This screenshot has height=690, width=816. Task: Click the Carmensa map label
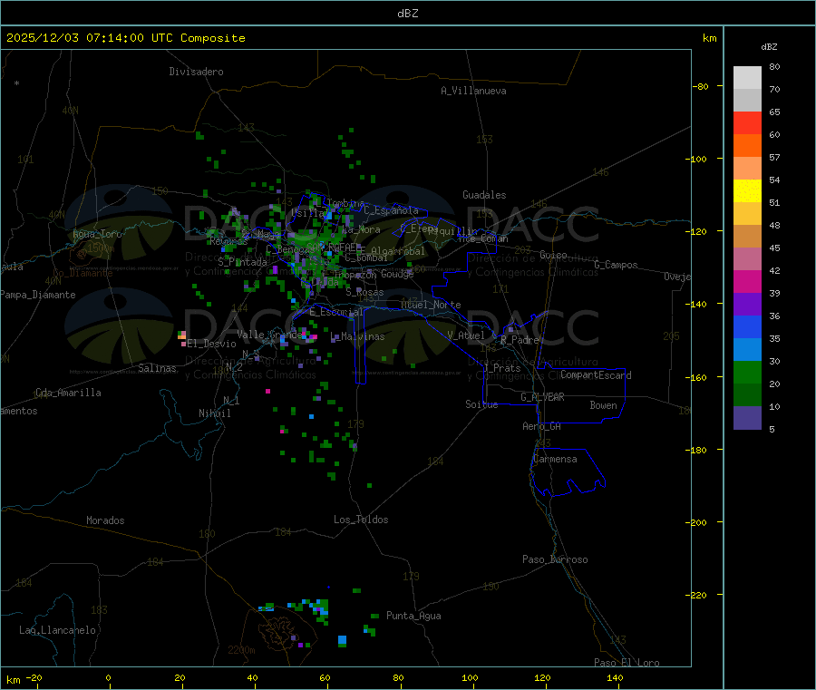point(555,459)
